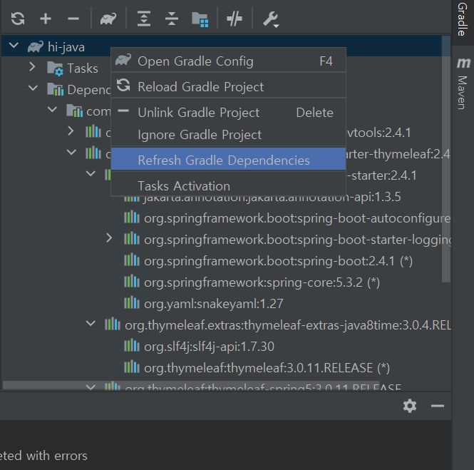The height and width of the screenshot is (470, 474).
Task: Click library icon beside spring-core:5.3.2
Action: point(132,281)
